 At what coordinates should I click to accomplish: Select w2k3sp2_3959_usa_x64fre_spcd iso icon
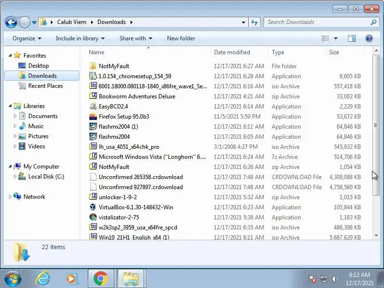click(93, 227)
